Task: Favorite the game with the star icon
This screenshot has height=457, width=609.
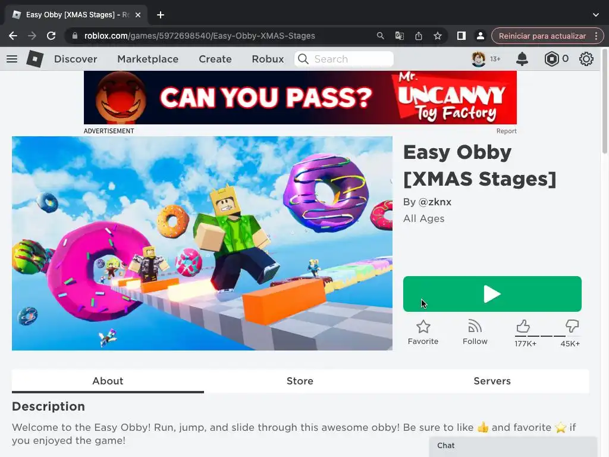Action: click(423, 327)
